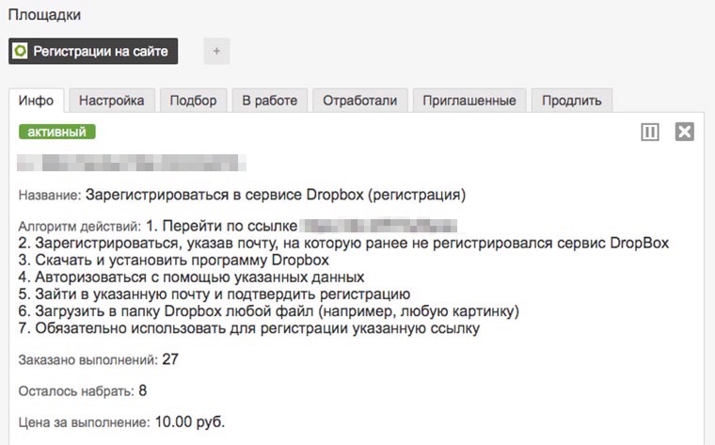Go to the В работе tab
715x445 pixels.
pyautogui.click(x=269, y=101)
